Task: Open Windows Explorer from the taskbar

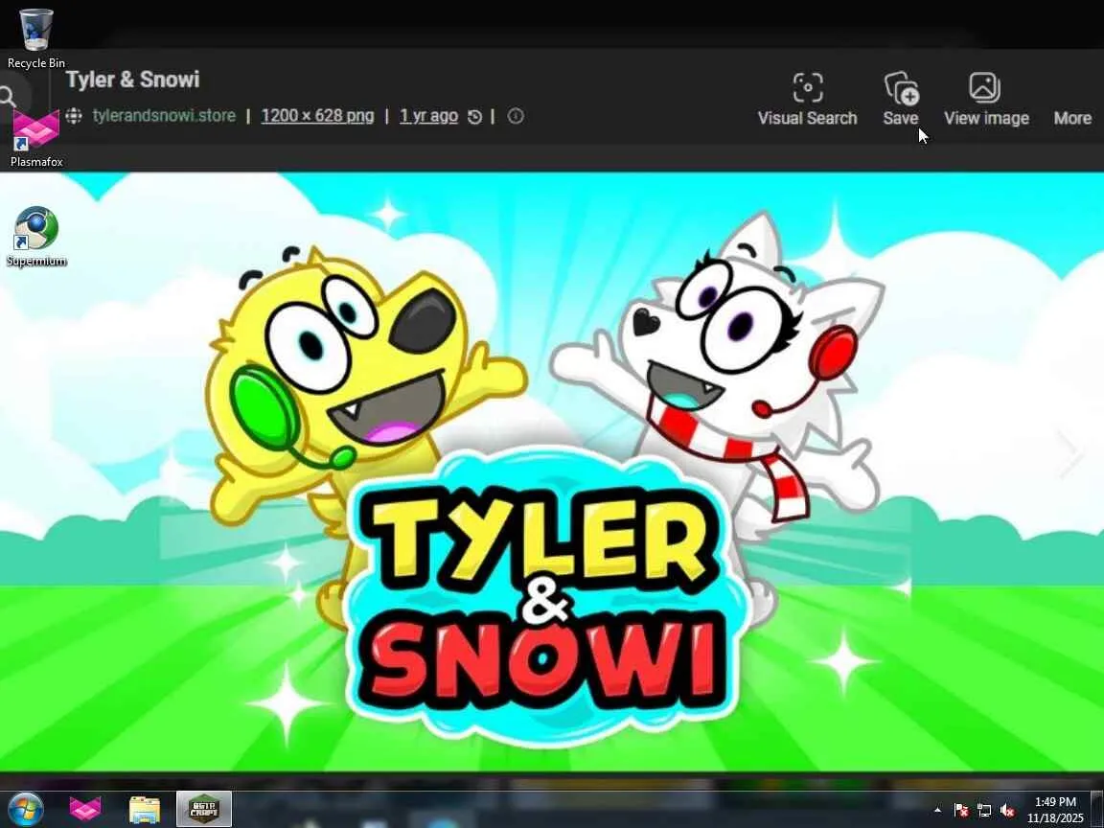Action: (x=145, y=810)
